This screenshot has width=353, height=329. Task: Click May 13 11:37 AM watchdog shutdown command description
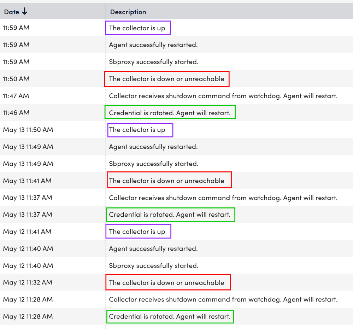point(223,198)
